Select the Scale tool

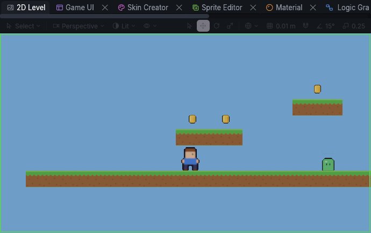(x=230, y=26)
